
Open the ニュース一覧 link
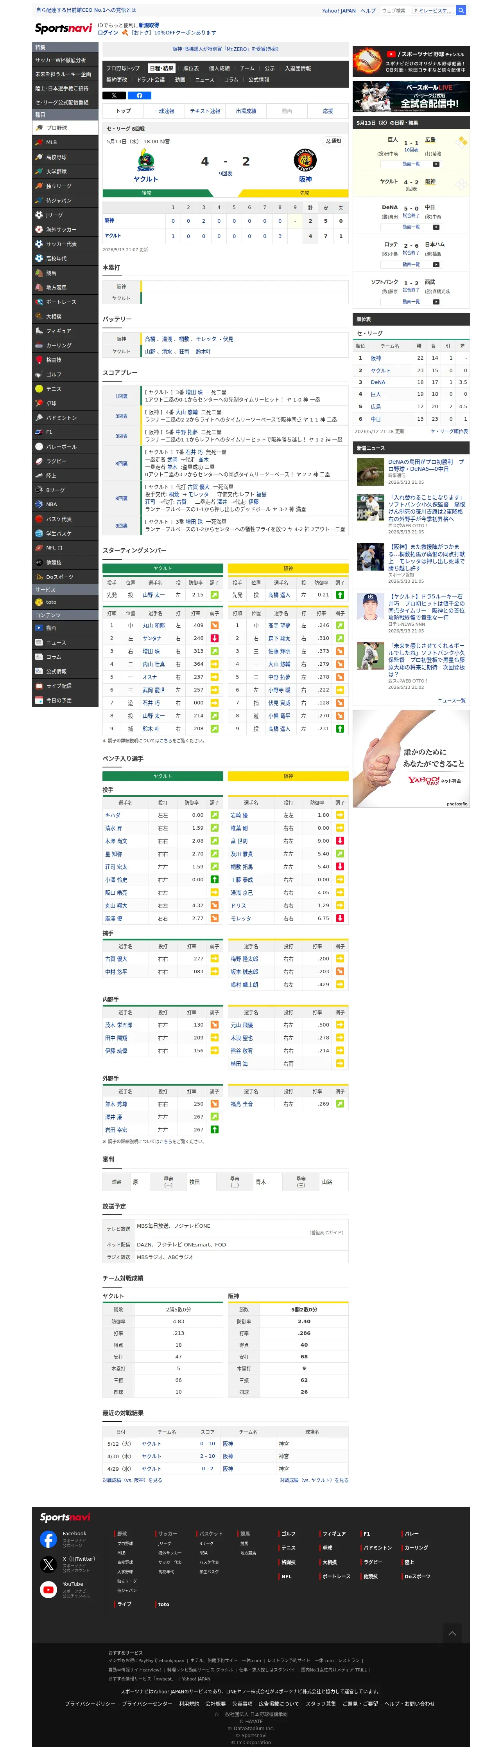click(x=452, y=701)
